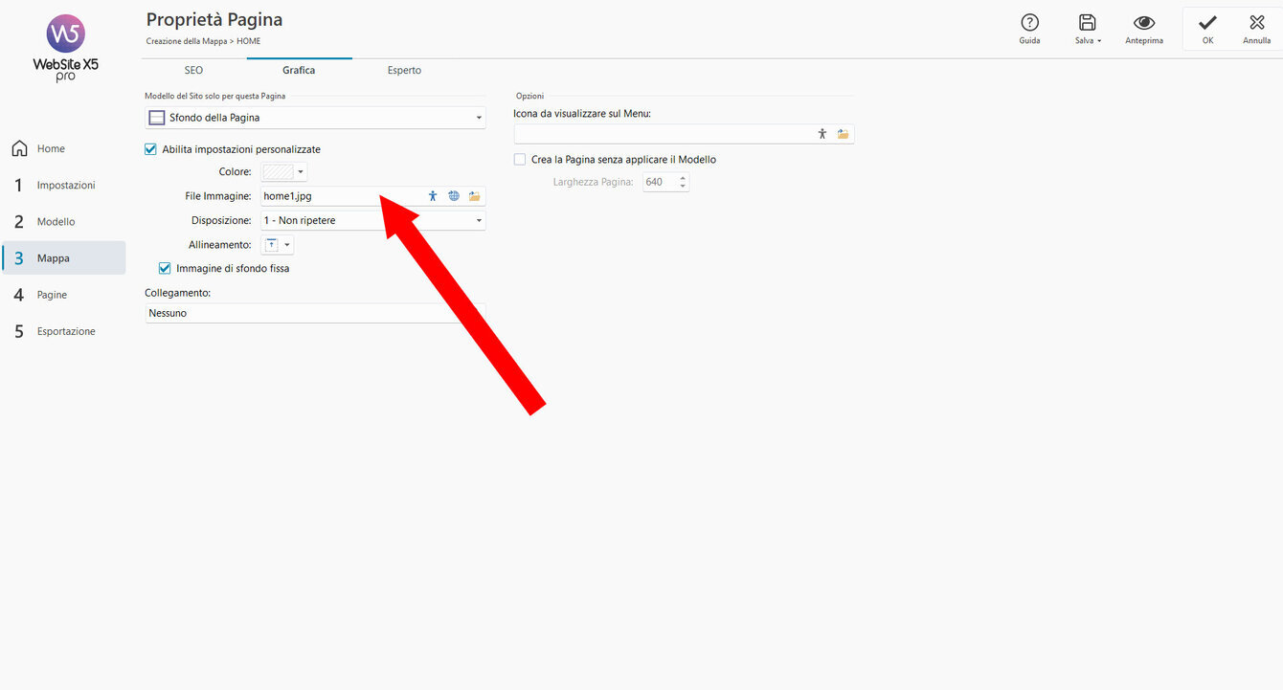
Task: Disable Immagine di sfondo fissa checkbox
Action: tap(165, 269)
